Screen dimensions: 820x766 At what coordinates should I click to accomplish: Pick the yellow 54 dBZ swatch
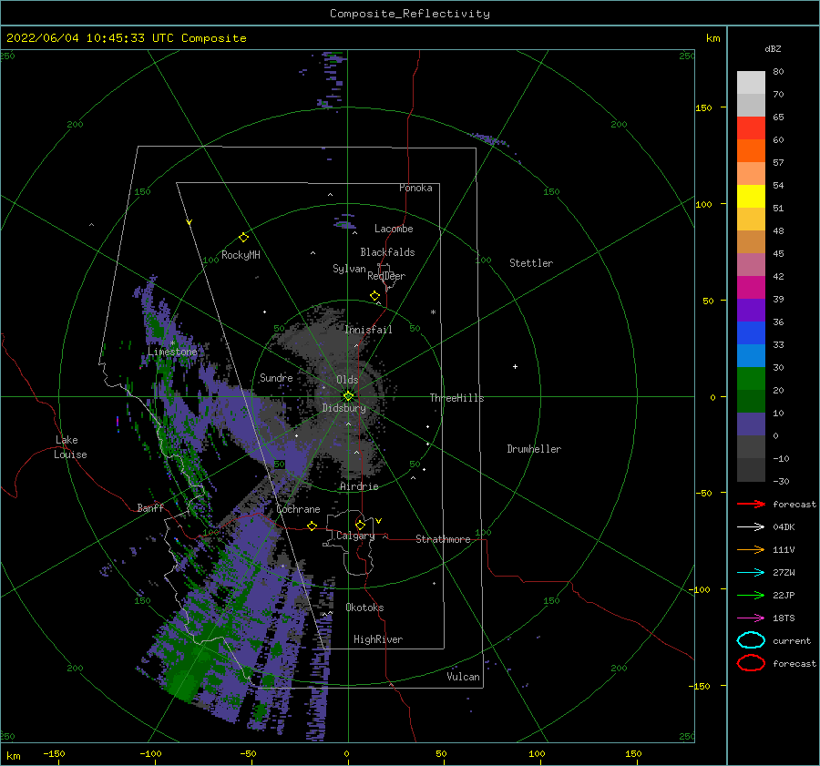pos(751,196)
